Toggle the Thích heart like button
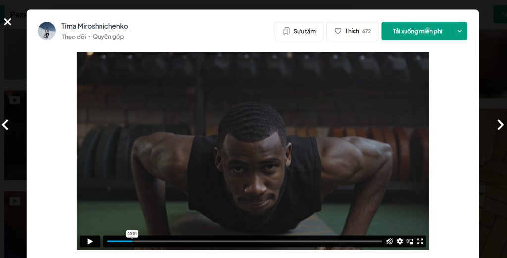Viewport: 507px width, 258px height. click(352, 31)
